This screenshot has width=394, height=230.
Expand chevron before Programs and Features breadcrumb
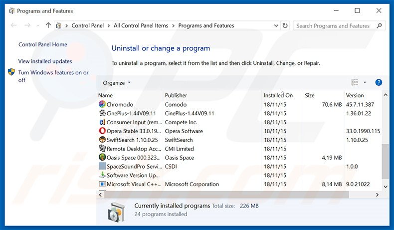click(174, 25)
